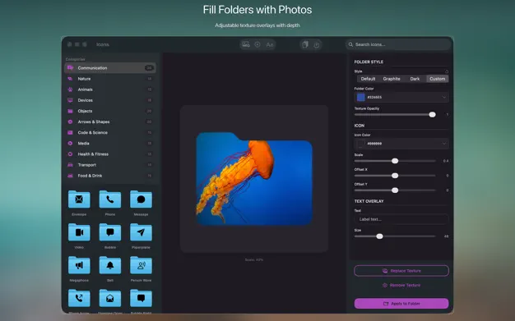
Task: Click the image mode toolbar icon
Action: pos(246,44)
